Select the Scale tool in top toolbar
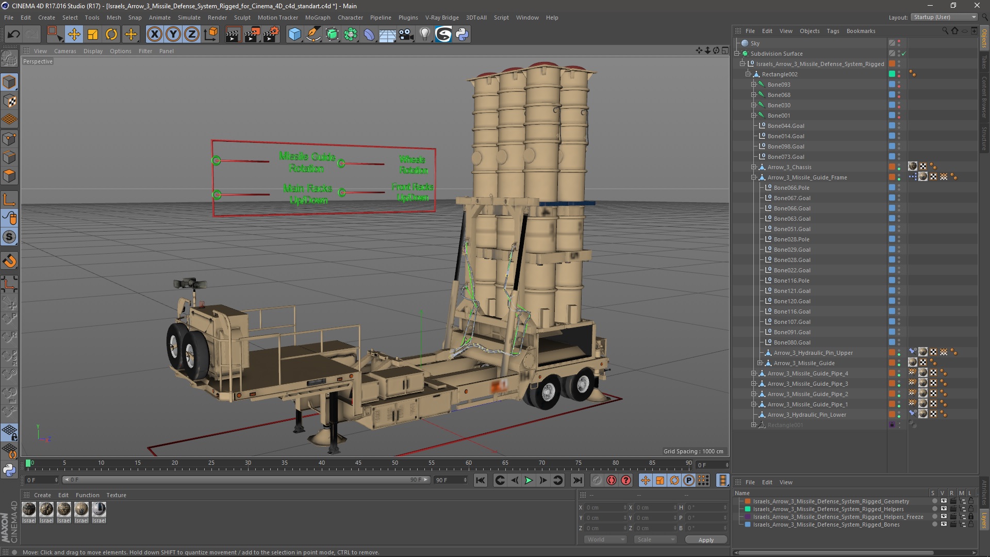Viewport: 990px width, 557px height. [x=93, y=35]
